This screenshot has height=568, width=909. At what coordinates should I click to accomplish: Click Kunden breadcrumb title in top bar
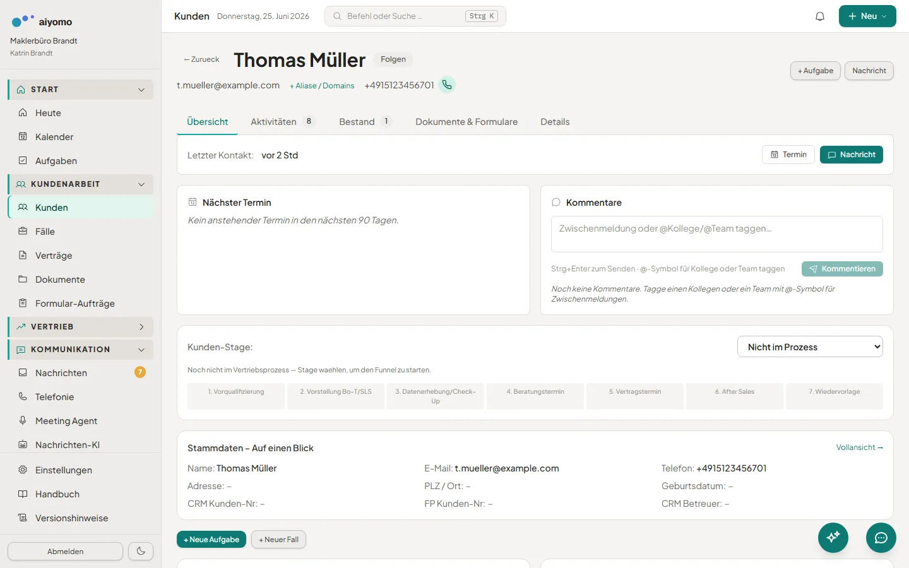tap(192, 16)
